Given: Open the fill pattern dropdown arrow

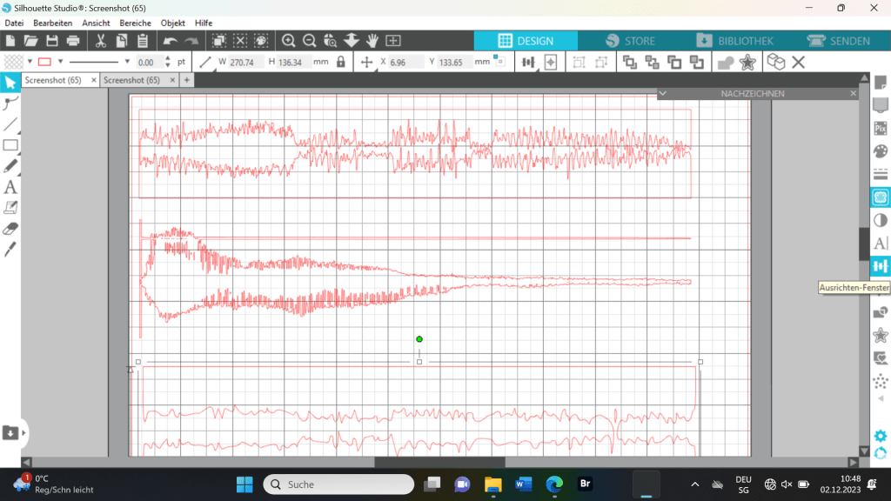Looking at the screenshot, I should 29,62.
